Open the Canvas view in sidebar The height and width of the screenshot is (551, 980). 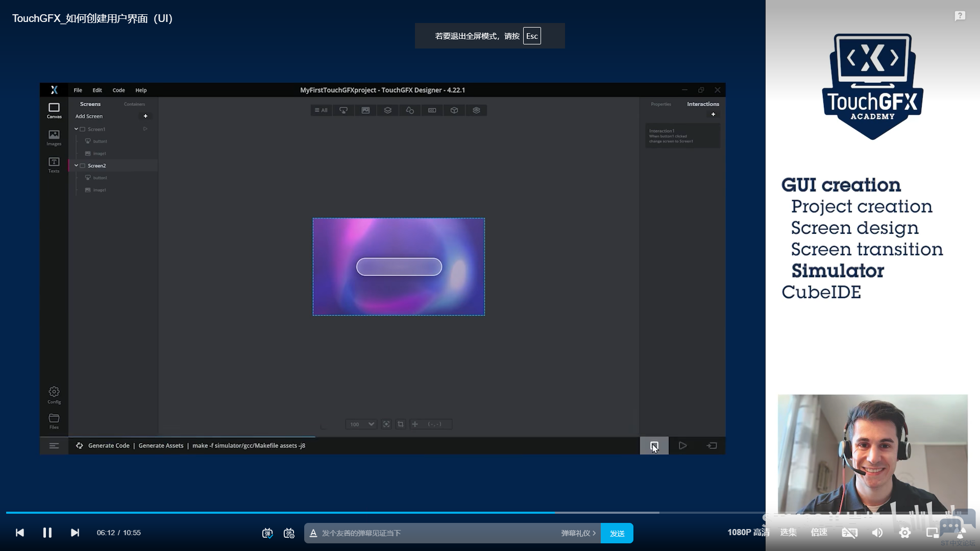54,111
